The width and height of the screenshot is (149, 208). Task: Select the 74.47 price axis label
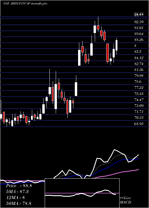click(x=139, y=100)
